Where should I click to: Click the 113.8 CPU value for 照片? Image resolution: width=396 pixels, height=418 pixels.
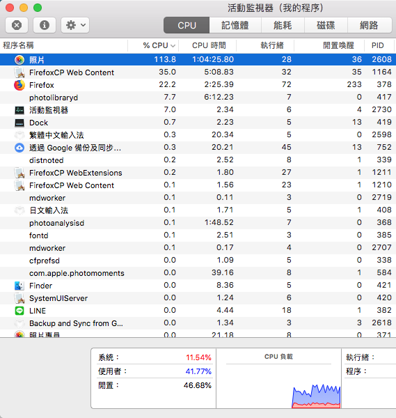165,59
